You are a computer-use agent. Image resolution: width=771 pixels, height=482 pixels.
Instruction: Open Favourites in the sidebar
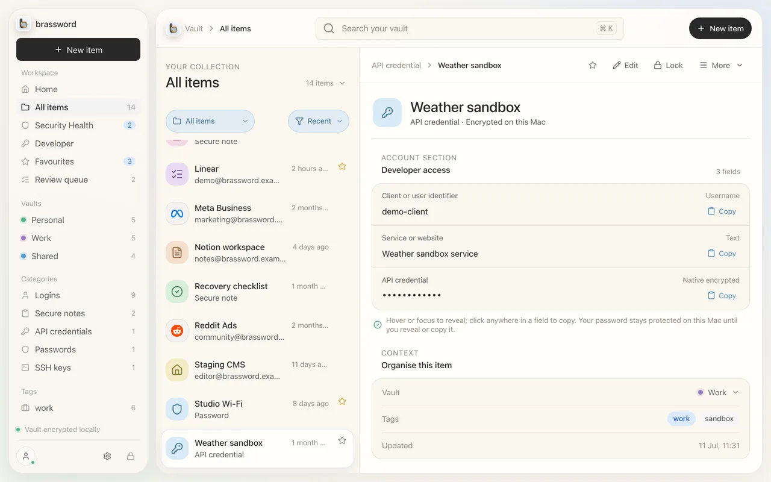pyautogui.click(x=78, y=161)
